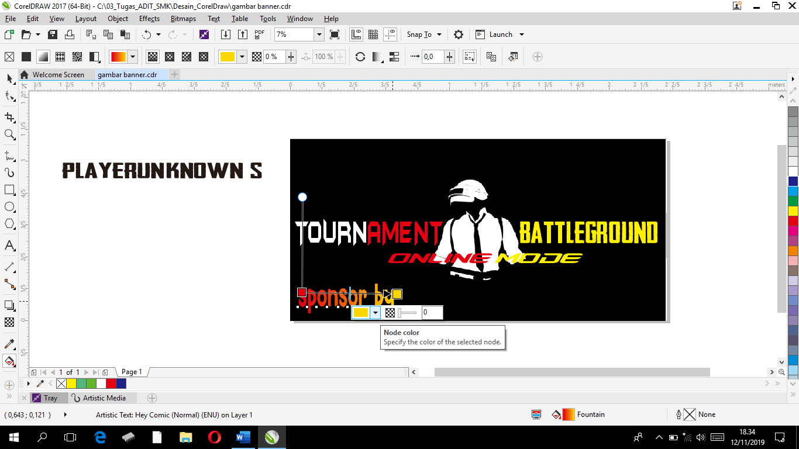This screenshot has height=449, width=799.
Task: Open the Effects menu
Action: [x=149, y=19]
